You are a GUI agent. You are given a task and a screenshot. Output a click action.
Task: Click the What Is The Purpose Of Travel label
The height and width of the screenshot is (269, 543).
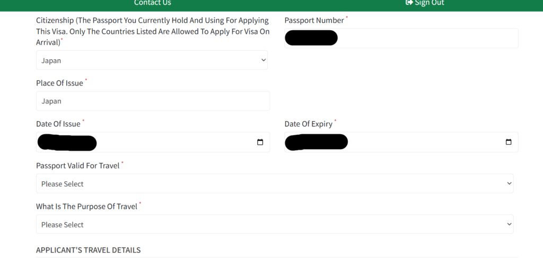click(86, 207)
